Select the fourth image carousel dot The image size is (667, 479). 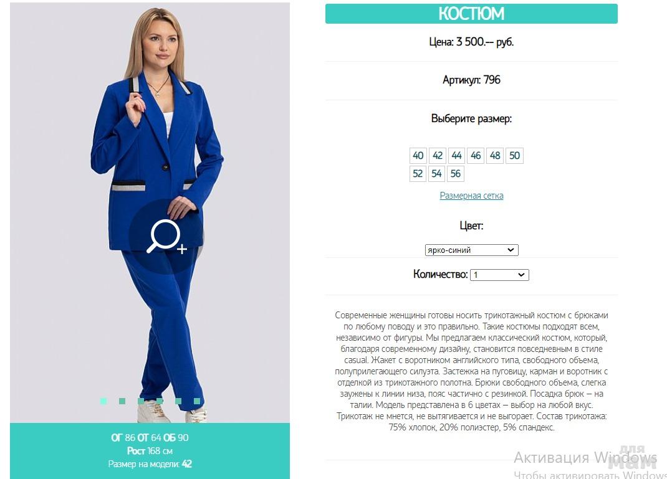(160, 401)
